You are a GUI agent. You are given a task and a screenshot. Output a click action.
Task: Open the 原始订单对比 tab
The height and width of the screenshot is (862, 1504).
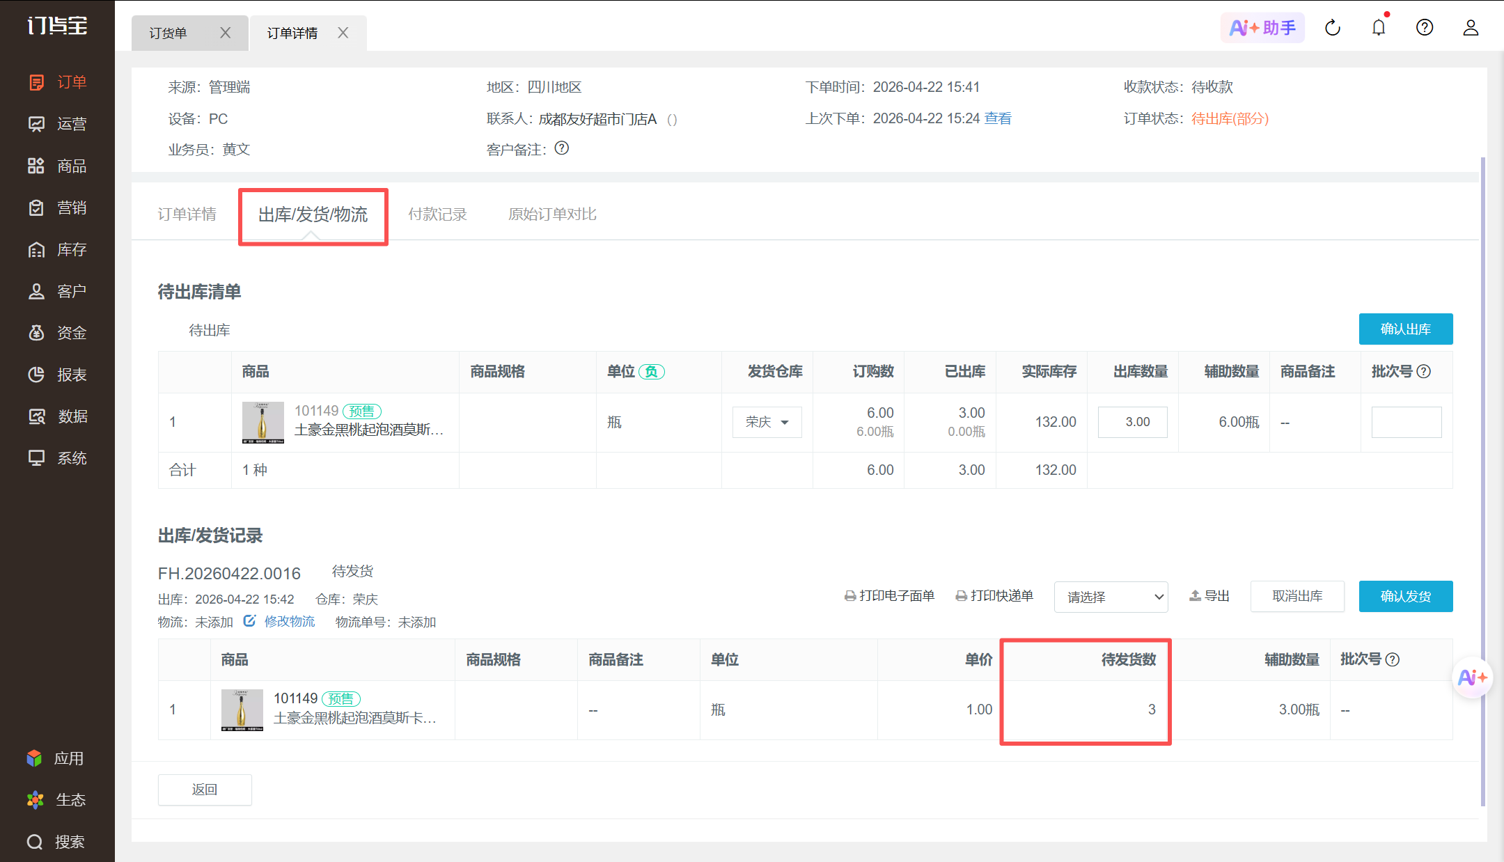pos(552,214)
